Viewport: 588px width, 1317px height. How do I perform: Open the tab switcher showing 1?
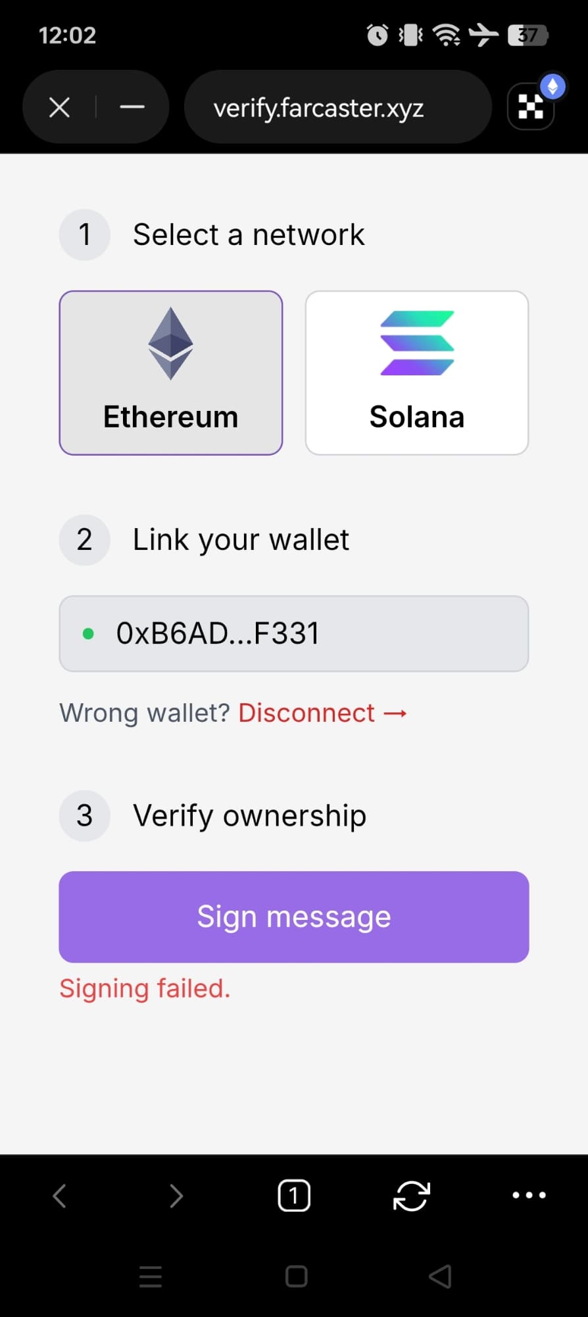click(294, 1196)
